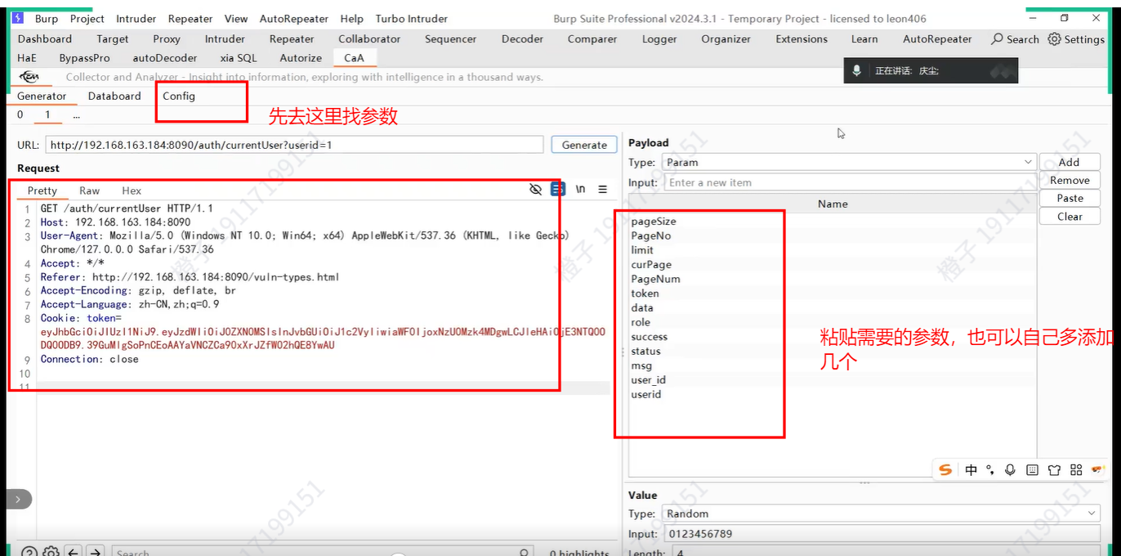Viewport: 1121px width, 556px height.
Task: Switch to the AutoRepeater main tab
Action: [937, 38]
